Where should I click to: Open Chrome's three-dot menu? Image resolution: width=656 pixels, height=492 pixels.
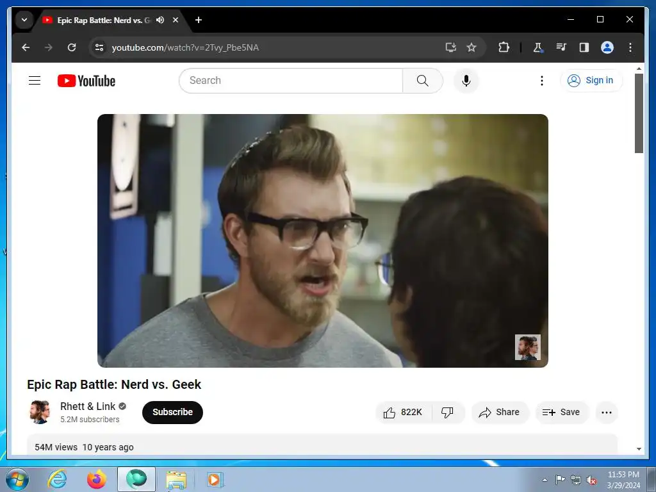630,47
